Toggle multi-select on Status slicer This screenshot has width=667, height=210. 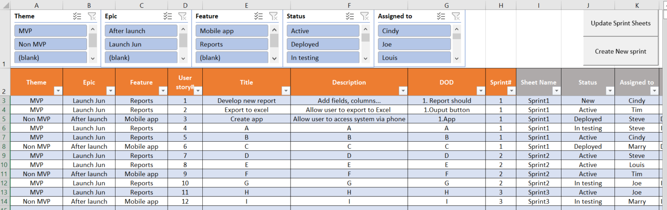350,16
